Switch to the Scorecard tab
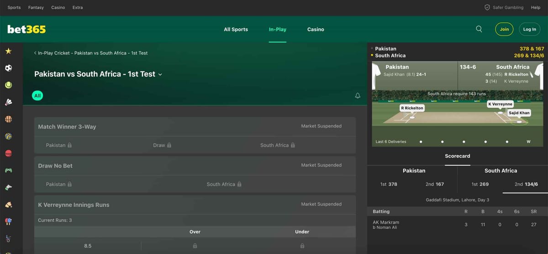The image size is (548, 254). 458,156
